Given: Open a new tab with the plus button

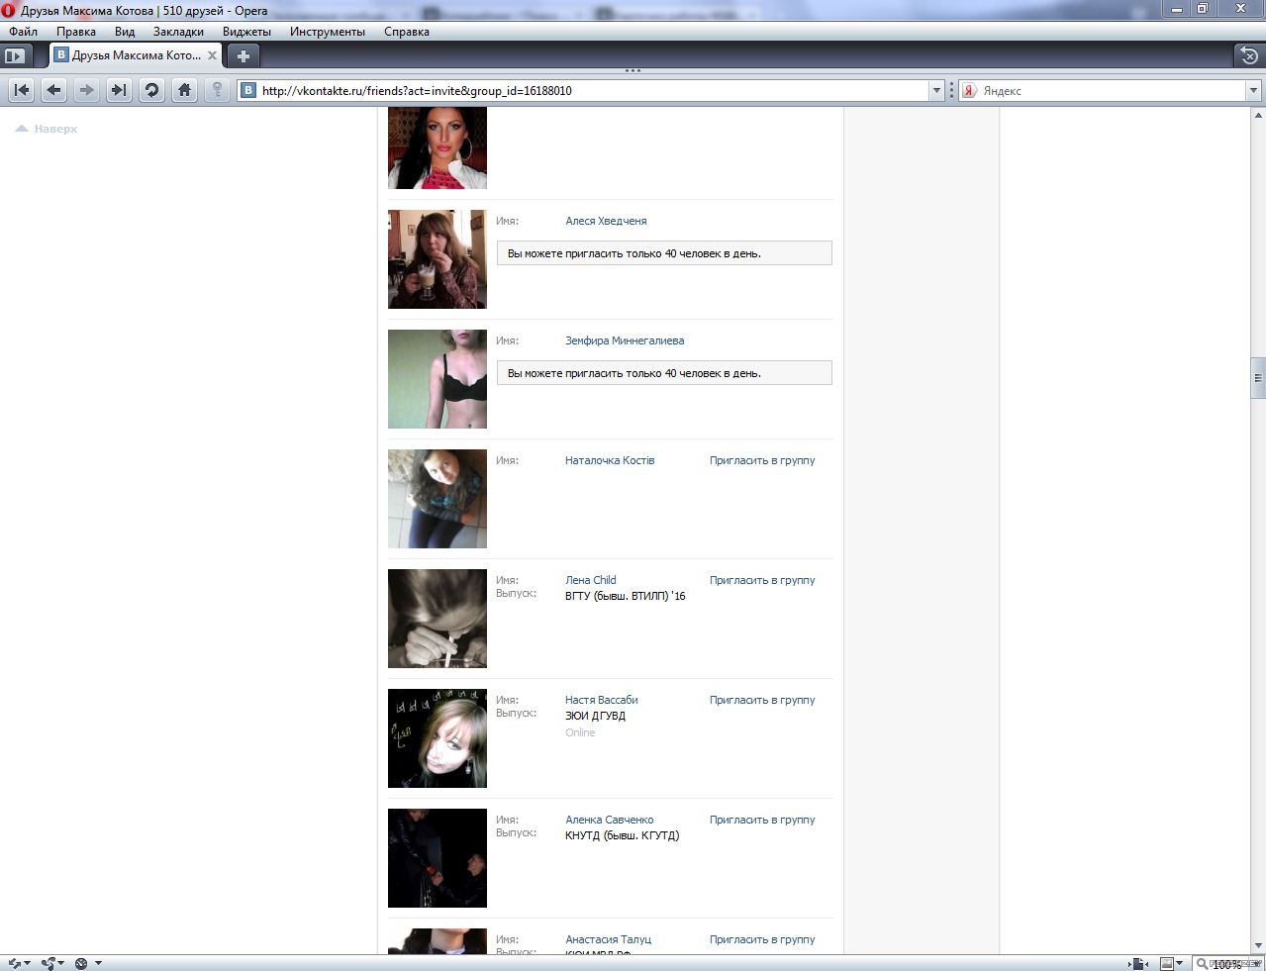Looking at the screenshot, I should click(x=243, y=55).
